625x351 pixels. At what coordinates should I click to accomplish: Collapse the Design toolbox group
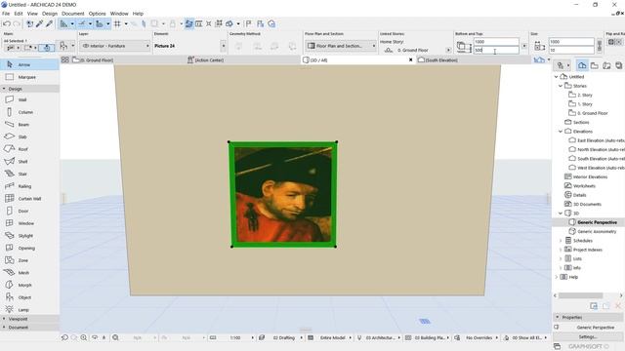click(4, 89)
